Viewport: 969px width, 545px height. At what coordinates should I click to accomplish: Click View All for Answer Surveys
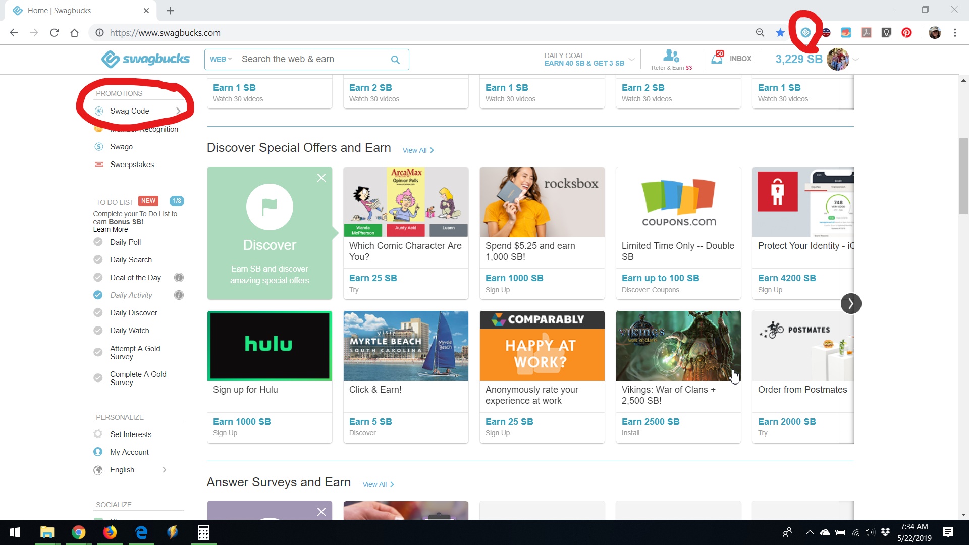coord(378,484)
